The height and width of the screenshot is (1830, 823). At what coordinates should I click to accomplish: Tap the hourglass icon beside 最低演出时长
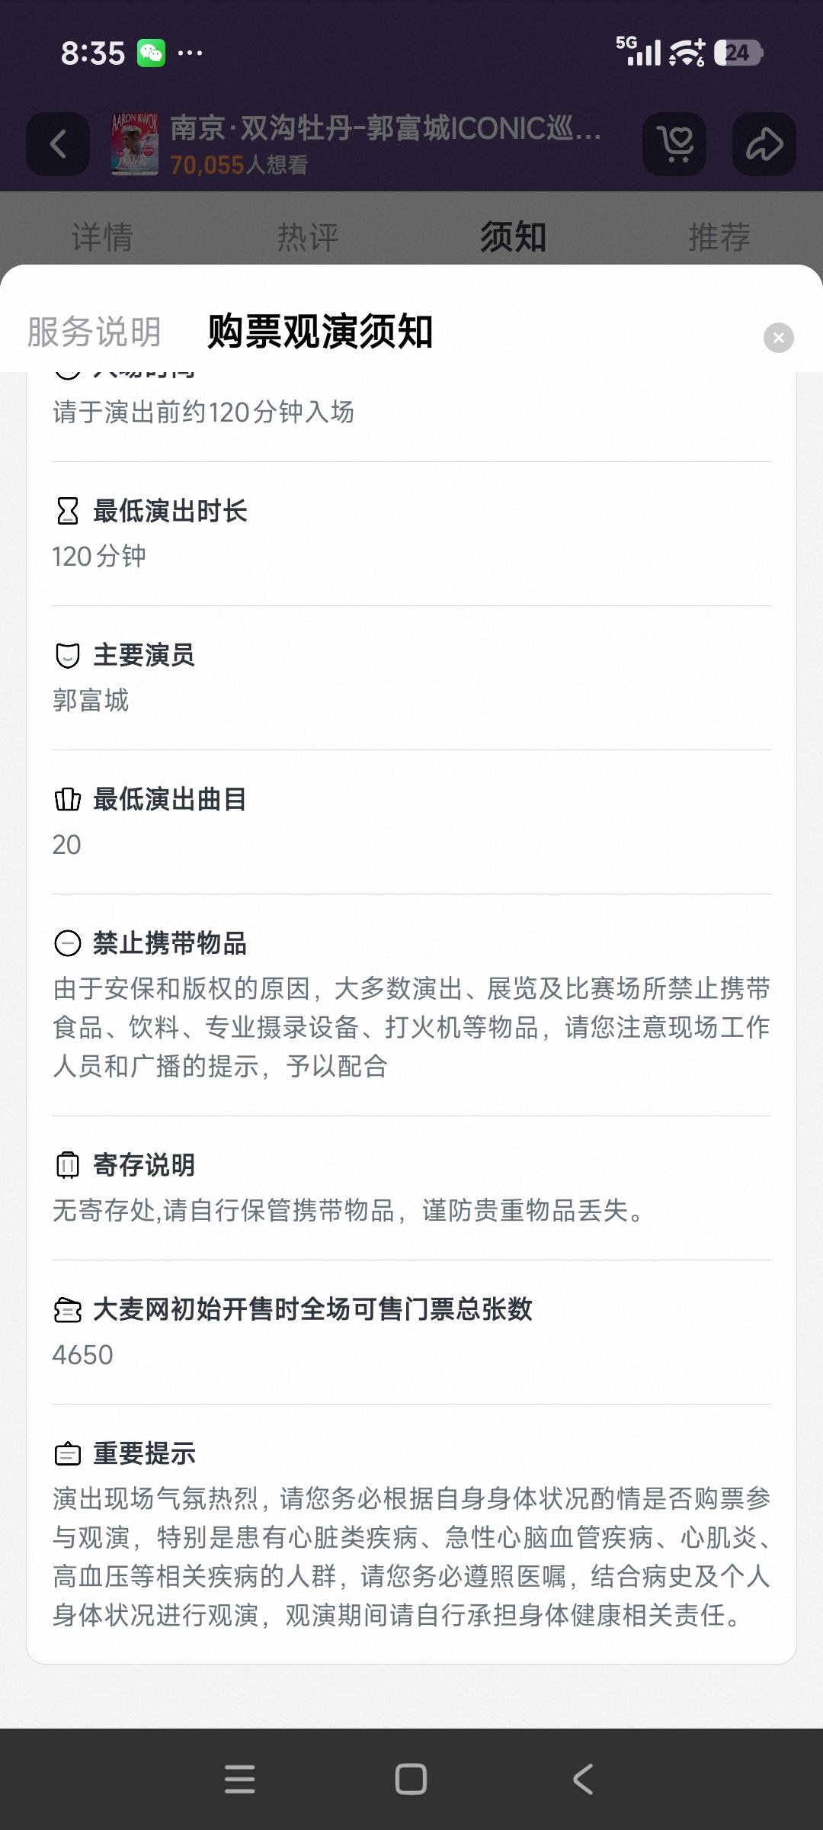click(68, 511)
